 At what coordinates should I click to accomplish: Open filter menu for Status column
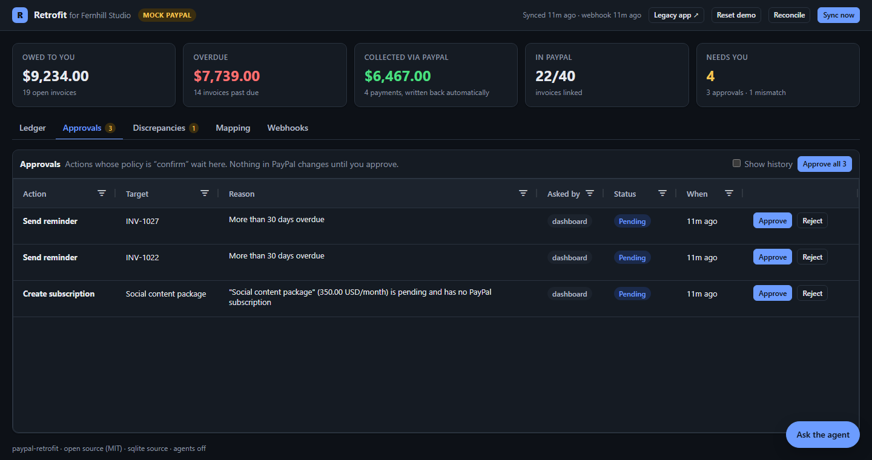tap(662, 193)
